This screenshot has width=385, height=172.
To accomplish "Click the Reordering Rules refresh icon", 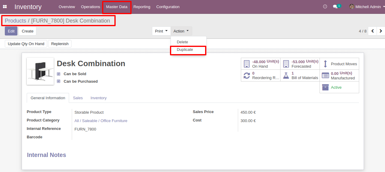I will coord(247,75).
